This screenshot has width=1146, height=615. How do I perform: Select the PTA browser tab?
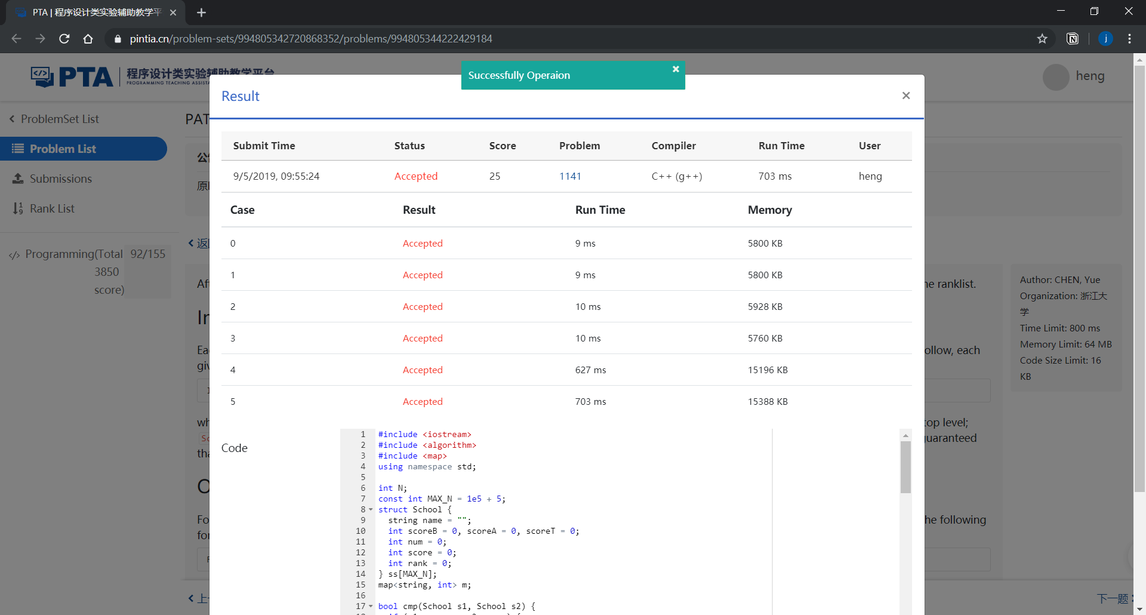[95, 13]
